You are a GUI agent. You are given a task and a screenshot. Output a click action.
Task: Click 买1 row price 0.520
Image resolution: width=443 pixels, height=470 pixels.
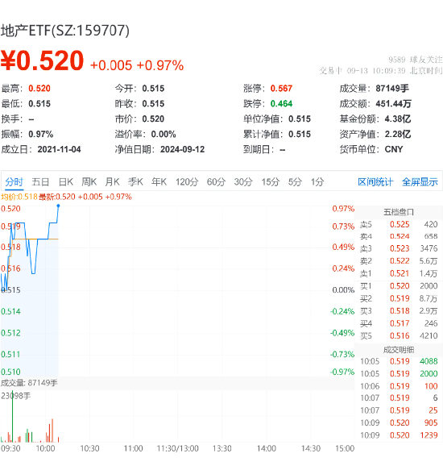click(x=400, y=286)
